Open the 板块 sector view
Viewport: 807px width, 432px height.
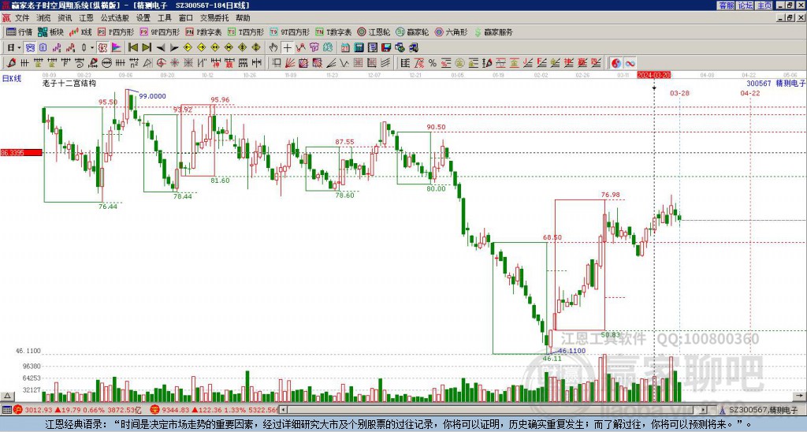pos(50,32)
